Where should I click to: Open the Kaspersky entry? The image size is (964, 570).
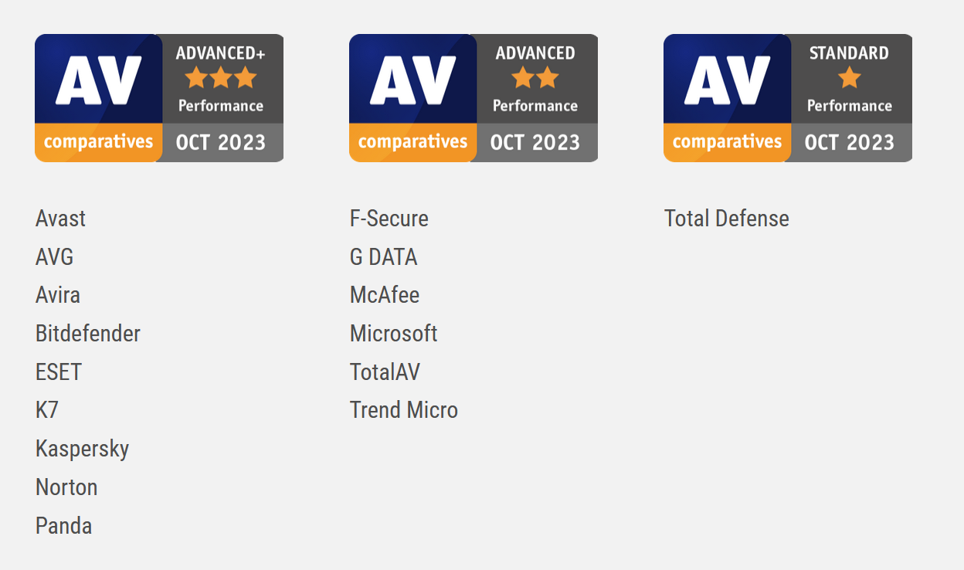(x=82, y=449)
